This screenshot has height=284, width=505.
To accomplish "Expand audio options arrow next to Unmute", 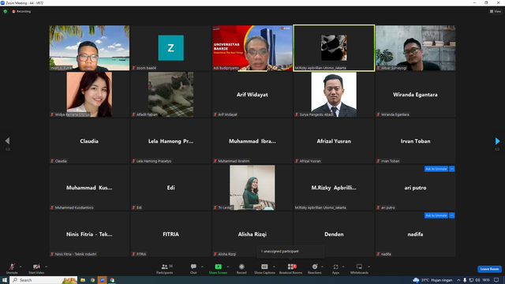I will (21, 267).
